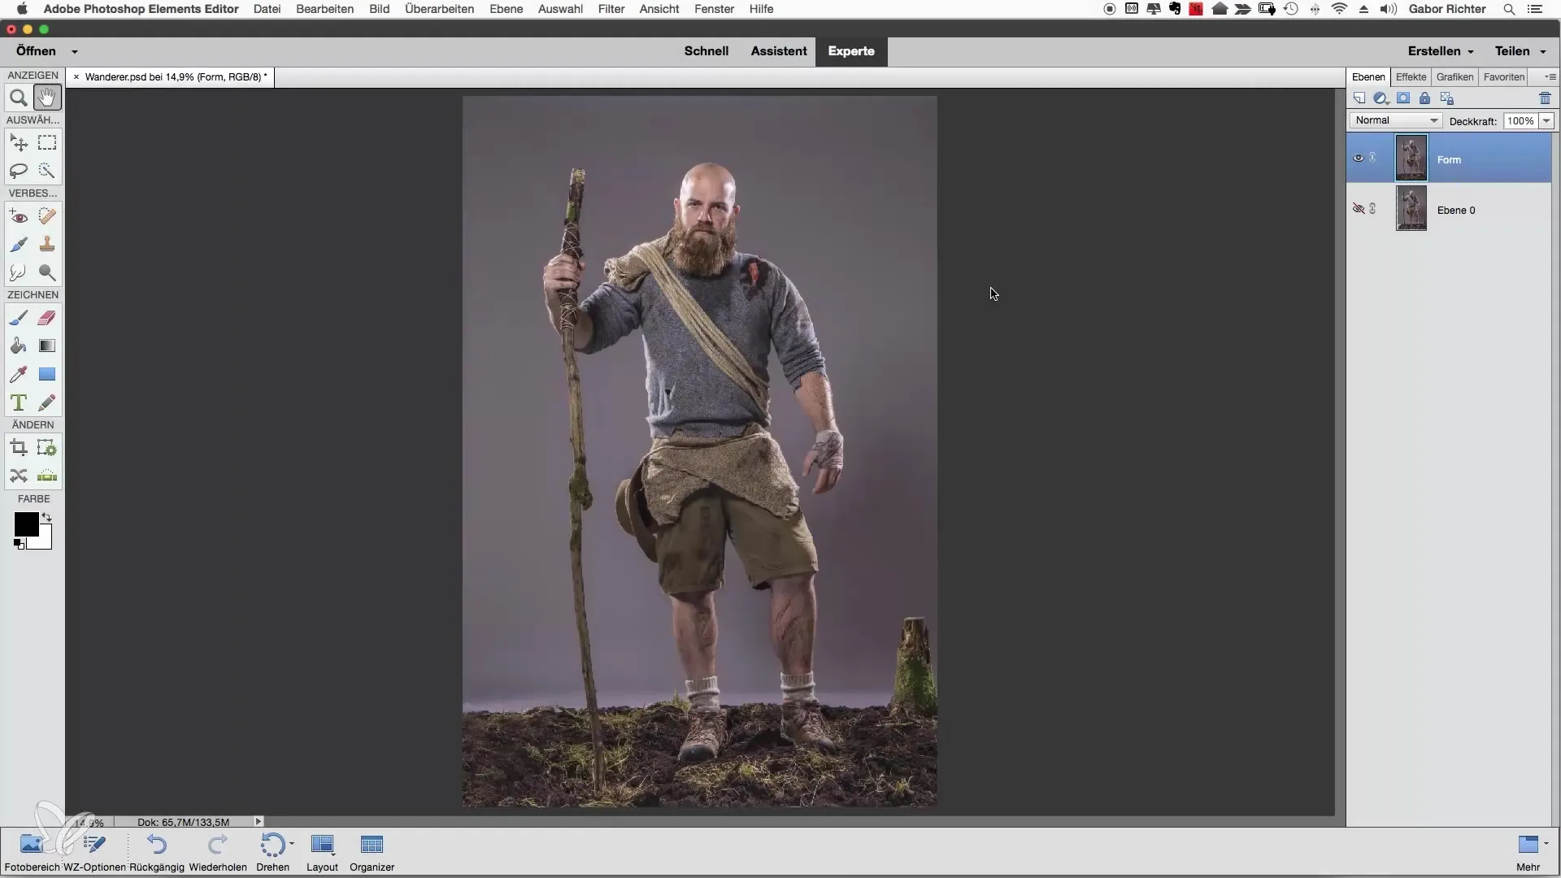Open the Drehen rotate options arrow

291,844
